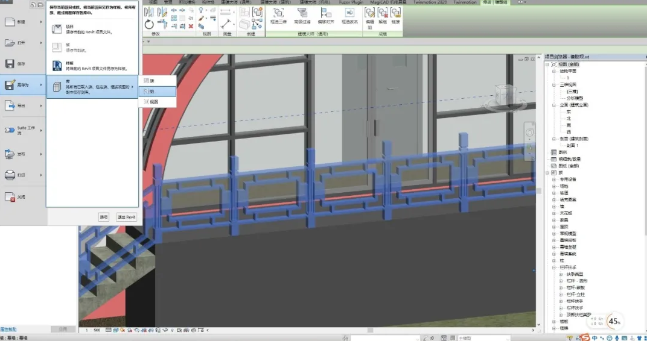Click the 退出 Revit button

(x=127, y=217)
